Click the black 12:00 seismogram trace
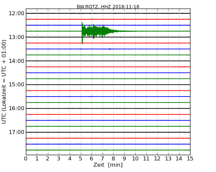 (x=108, y=14)
